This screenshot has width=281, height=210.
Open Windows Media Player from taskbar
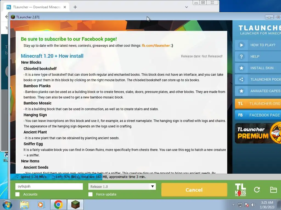point(41,205)
